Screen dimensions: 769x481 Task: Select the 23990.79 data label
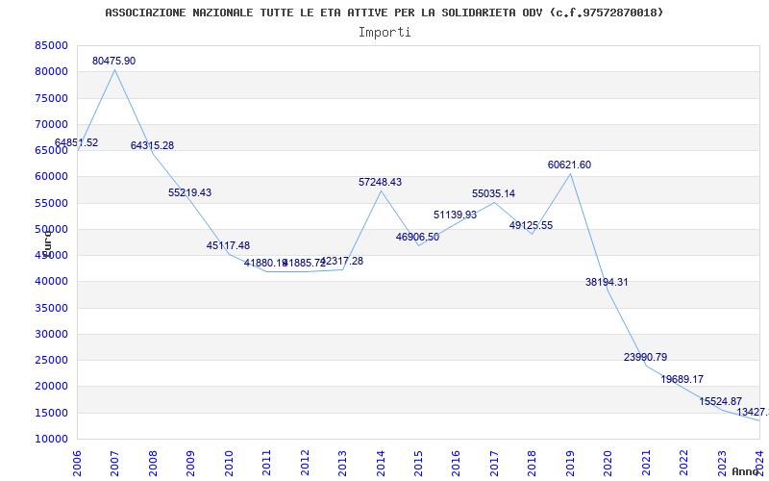(x=645, y=357)
